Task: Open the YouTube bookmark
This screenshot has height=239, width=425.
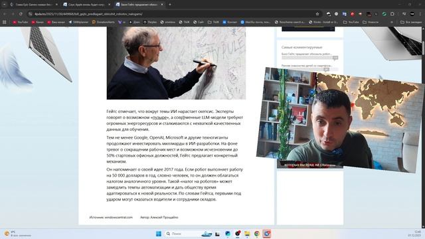Action: (x=21, y=22)
